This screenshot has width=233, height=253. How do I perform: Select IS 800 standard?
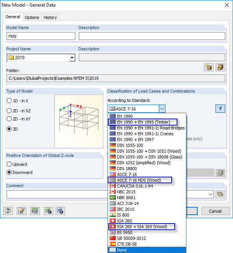pyautogui.click(x=147, y=215)
